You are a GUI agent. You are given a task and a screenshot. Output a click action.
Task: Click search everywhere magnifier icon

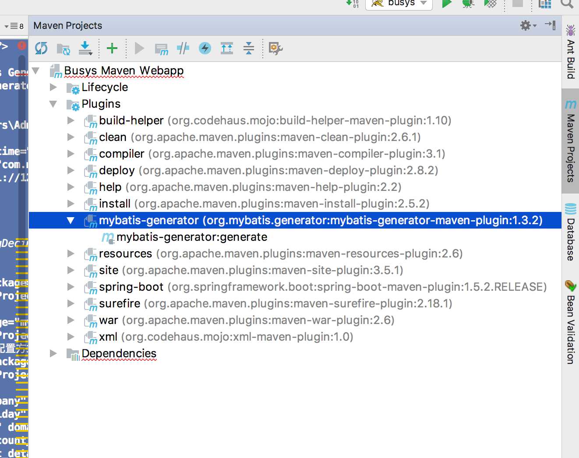tap(567, 4)
